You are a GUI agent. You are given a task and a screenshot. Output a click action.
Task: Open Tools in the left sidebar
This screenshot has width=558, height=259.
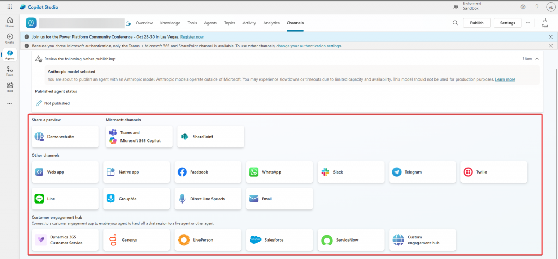(10, 87)
